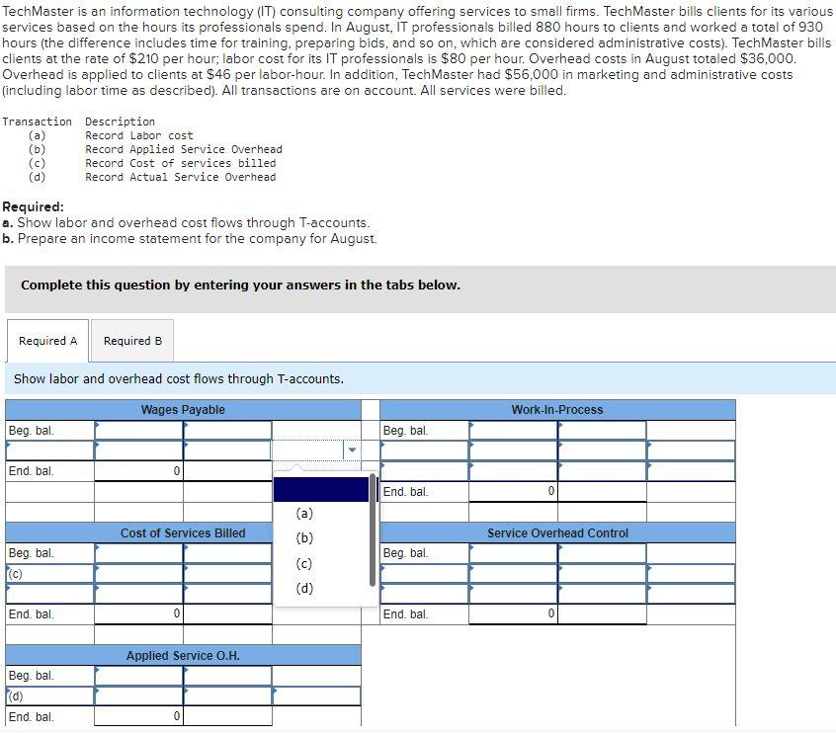Select the blank highlighted dropdown option
The width and height of the screenshot is (836, 735).
click(321, 489)
